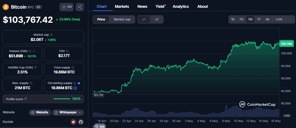Click the USD currency label
Image resolution: width=296 pixels, height=128 pixels.
point(287,116)
